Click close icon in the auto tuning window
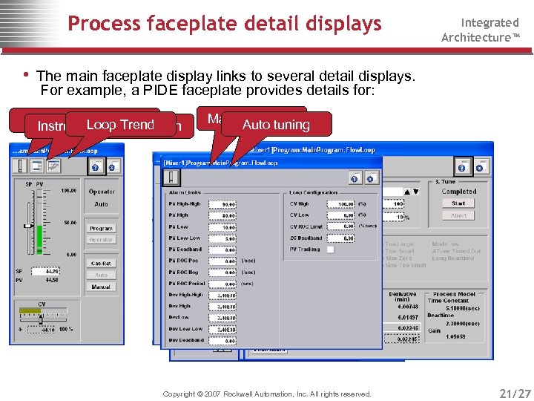Screen dimensions: 534x401 (x=481, y=167)
